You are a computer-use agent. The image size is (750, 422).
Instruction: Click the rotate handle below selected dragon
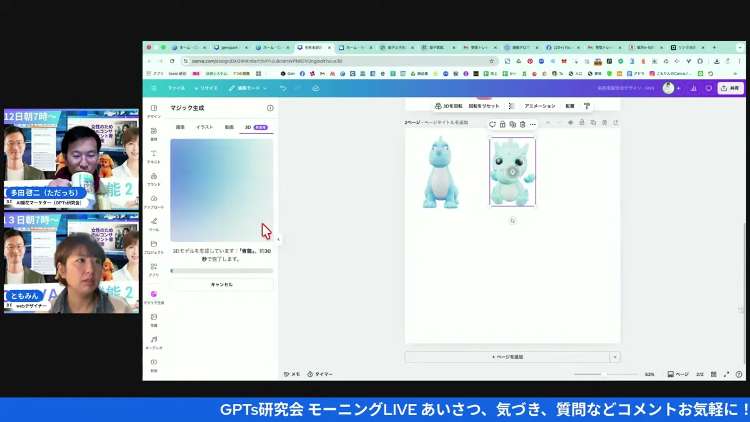512,221
